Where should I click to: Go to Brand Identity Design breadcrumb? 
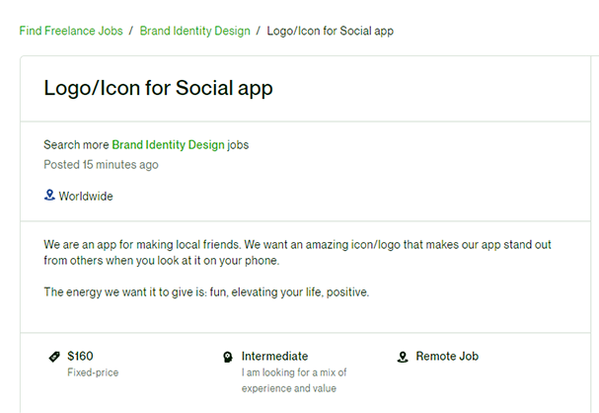pos(194,31)
